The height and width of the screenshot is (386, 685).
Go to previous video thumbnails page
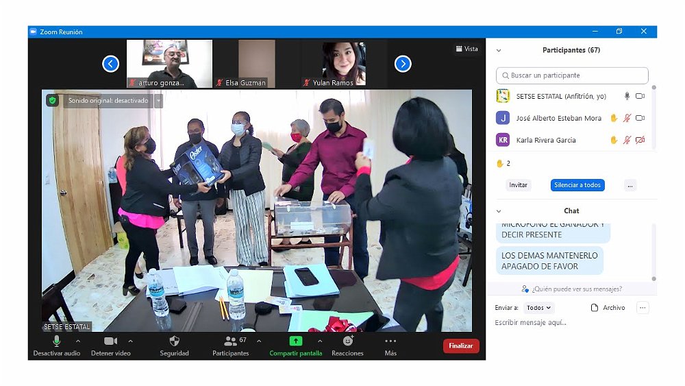click(x=111, y=64)
